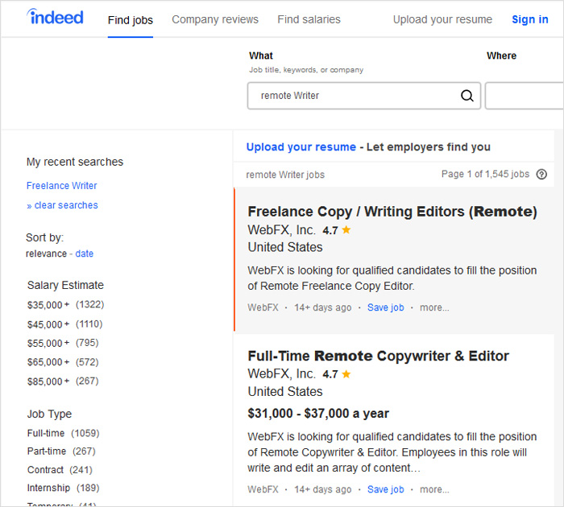564x507 pixels.
Task: Open Freelance Copy / Writing Editors job
Action: [x=392, y=212]
